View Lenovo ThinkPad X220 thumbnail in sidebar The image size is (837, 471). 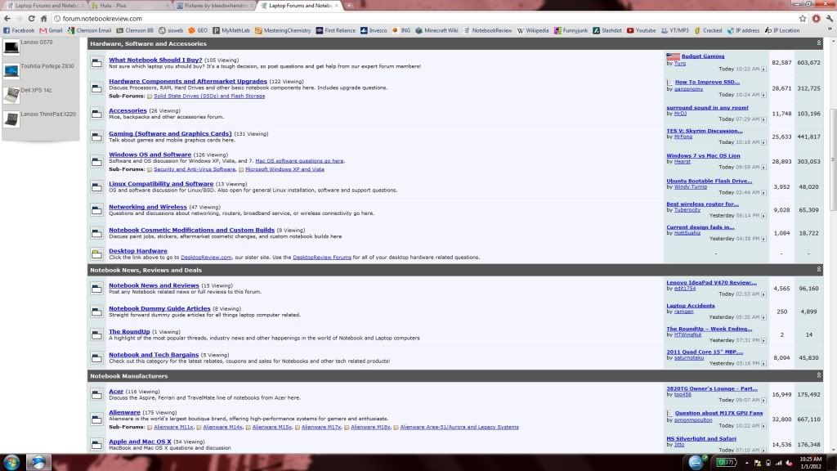click(x=11, y=119)
